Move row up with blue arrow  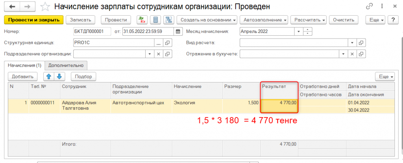(49, 77)
